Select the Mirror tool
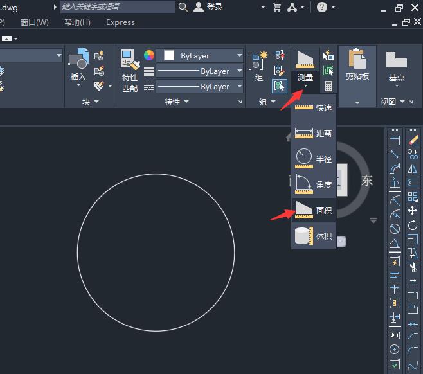Viewport: 423px width, 374px height. point(413,169)
